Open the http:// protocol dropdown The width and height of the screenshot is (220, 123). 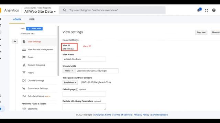tap(69, 71)
